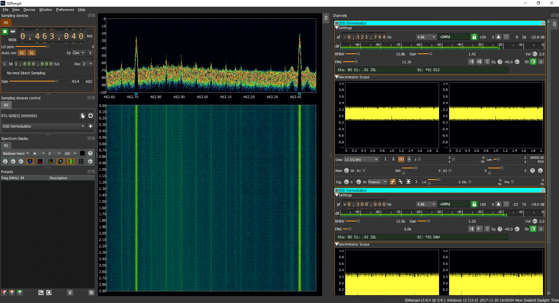Select rising edge trigger icon in scope
Viewport: 559px width, 303px height.
coord(393,182)
